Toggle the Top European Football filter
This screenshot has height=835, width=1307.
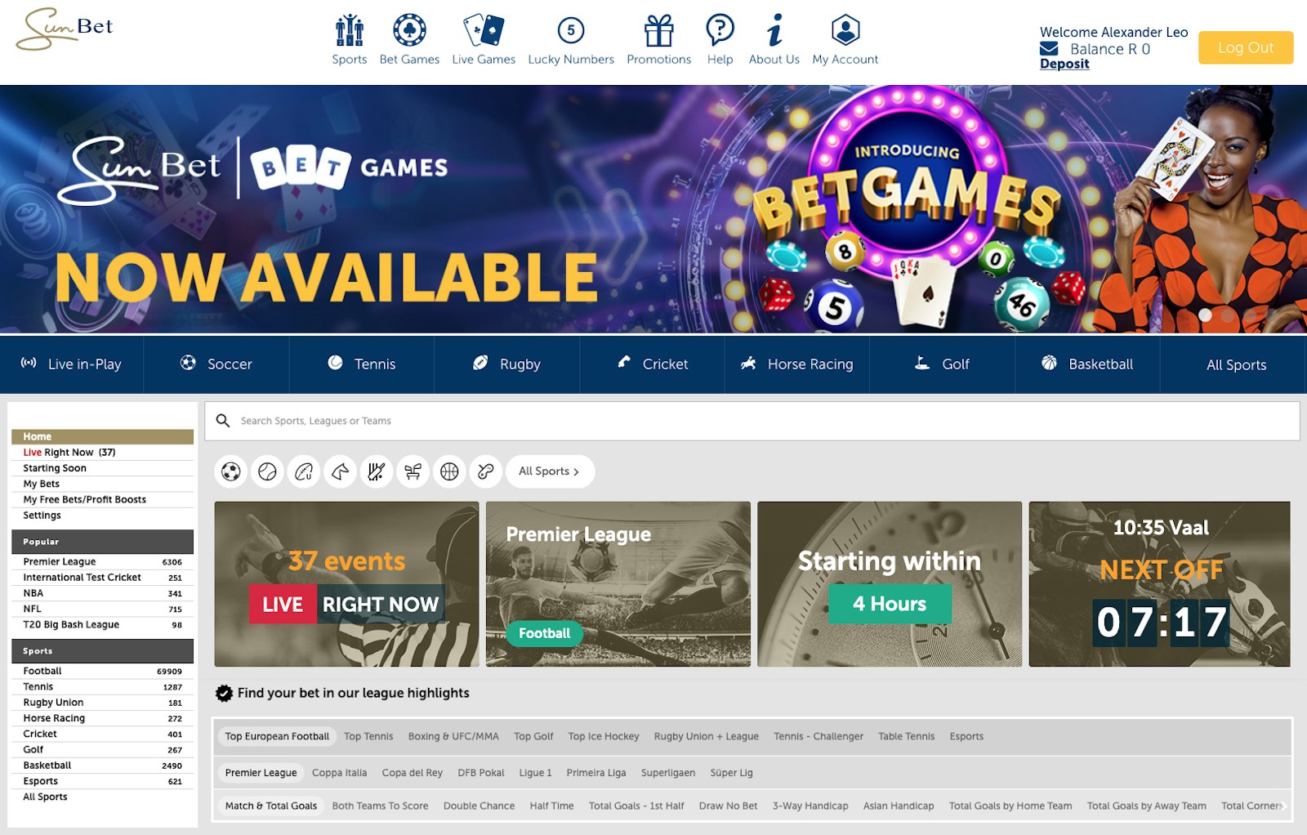pyautogui.click(x=278, y=736)
